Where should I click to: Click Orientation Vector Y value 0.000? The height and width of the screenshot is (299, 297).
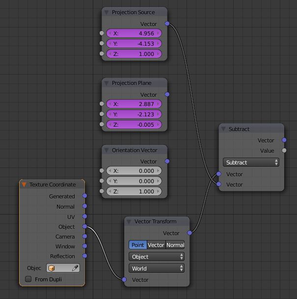pos(134,181)
